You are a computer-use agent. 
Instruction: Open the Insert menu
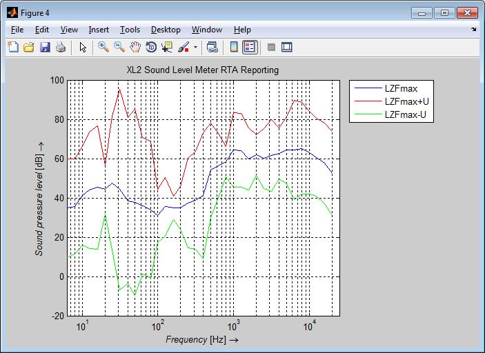coord(99,30)
